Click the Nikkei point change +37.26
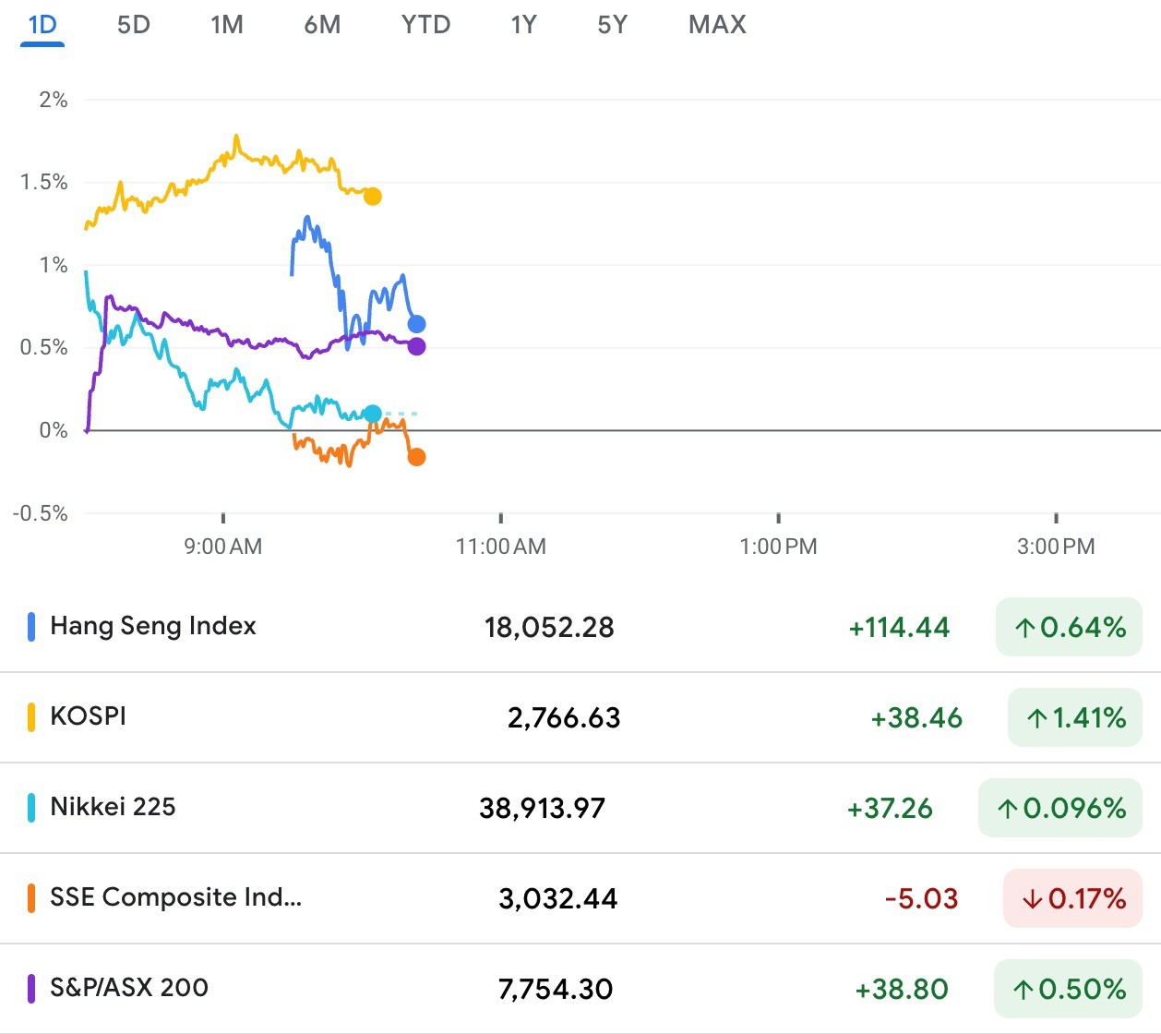Image resolution: width=1161 pixels, height=1034 pixels. [890, 809]
